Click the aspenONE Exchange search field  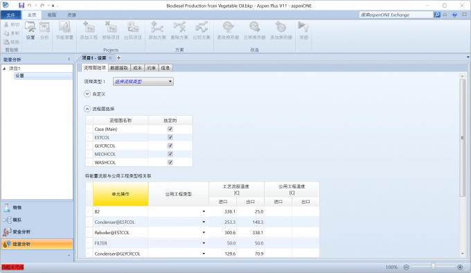396,15
